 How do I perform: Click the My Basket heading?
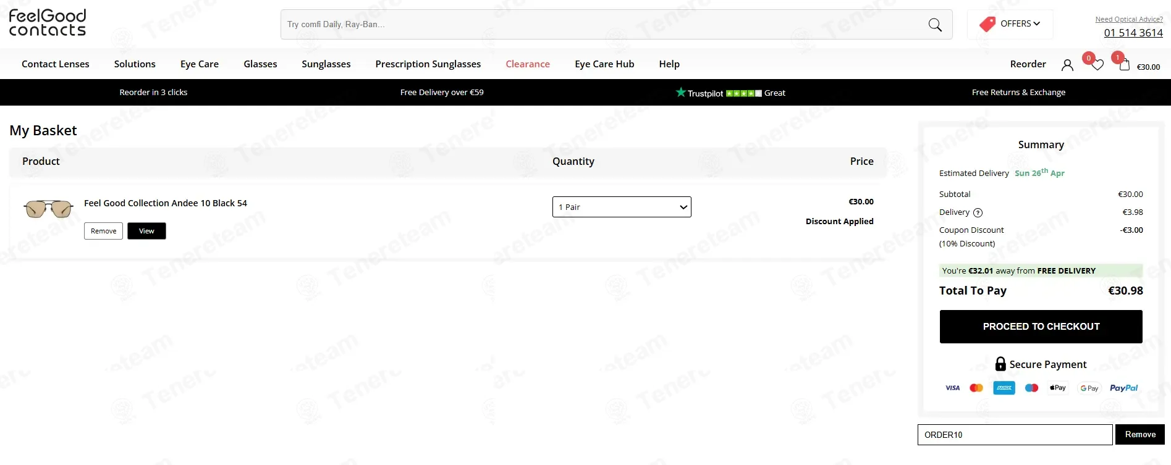pos(43,130)
